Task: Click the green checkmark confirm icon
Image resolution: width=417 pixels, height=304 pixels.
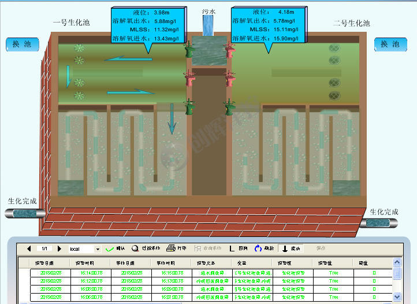Action: click(110, 249)
